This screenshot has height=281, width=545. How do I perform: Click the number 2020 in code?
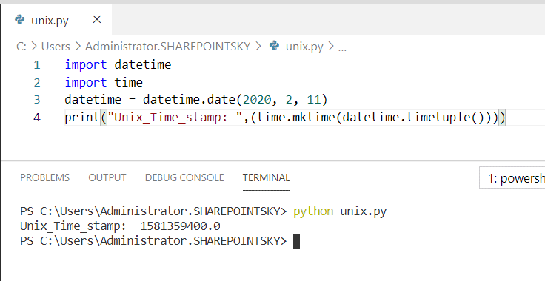(x=257, y=100)
